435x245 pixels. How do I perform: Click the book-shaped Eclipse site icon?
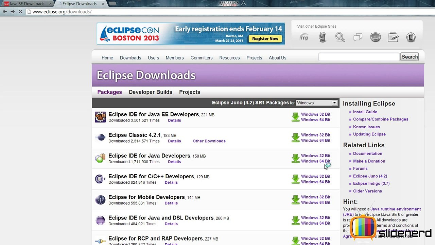pos(411,37)
